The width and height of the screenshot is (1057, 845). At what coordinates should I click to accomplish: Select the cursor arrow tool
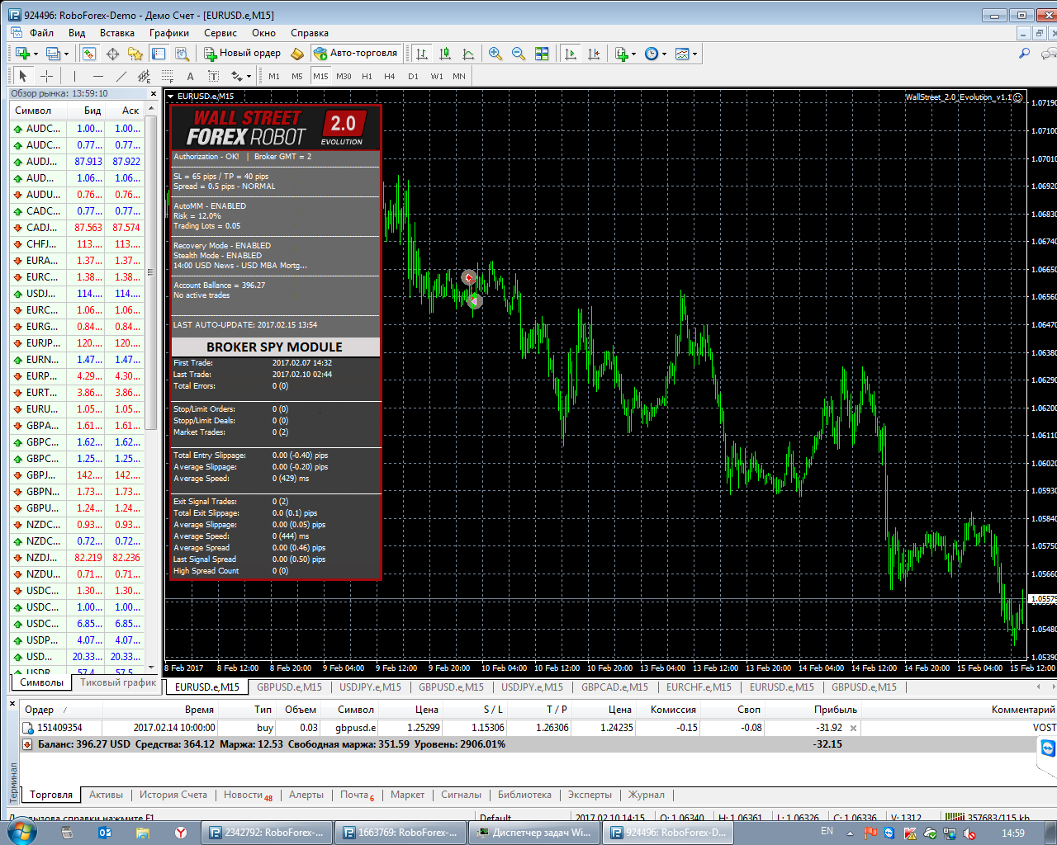coord(23,76)
